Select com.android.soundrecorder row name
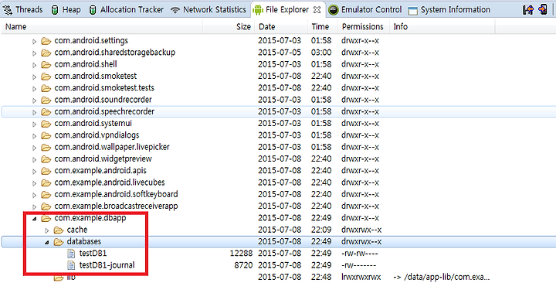The width and height of the screenshot is (556, 283). 103,100
